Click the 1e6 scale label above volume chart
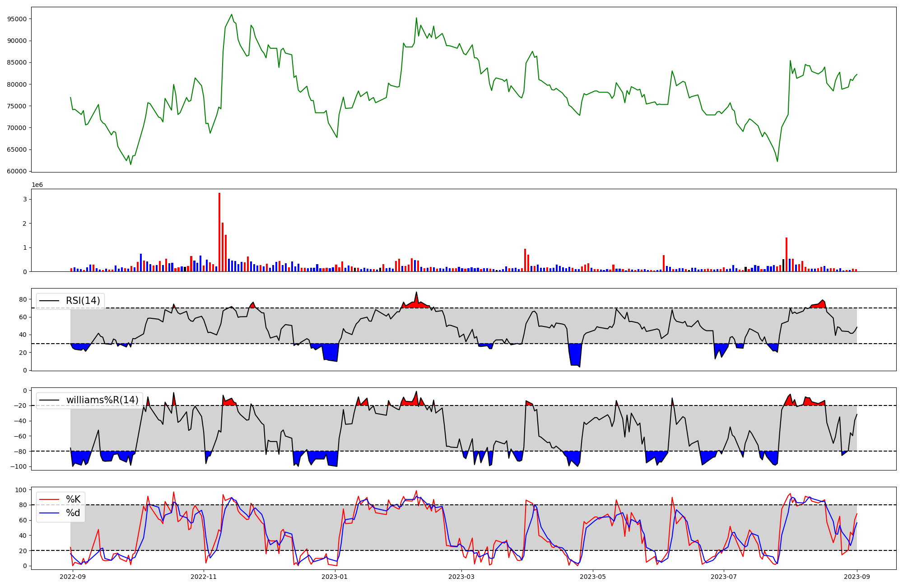Screen dimensions: 903x587 pos(37,185)
